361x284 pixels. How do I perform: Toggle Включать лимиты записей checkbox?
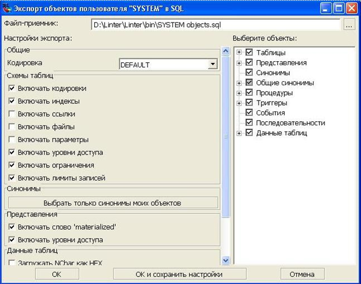tap(12, 178)
